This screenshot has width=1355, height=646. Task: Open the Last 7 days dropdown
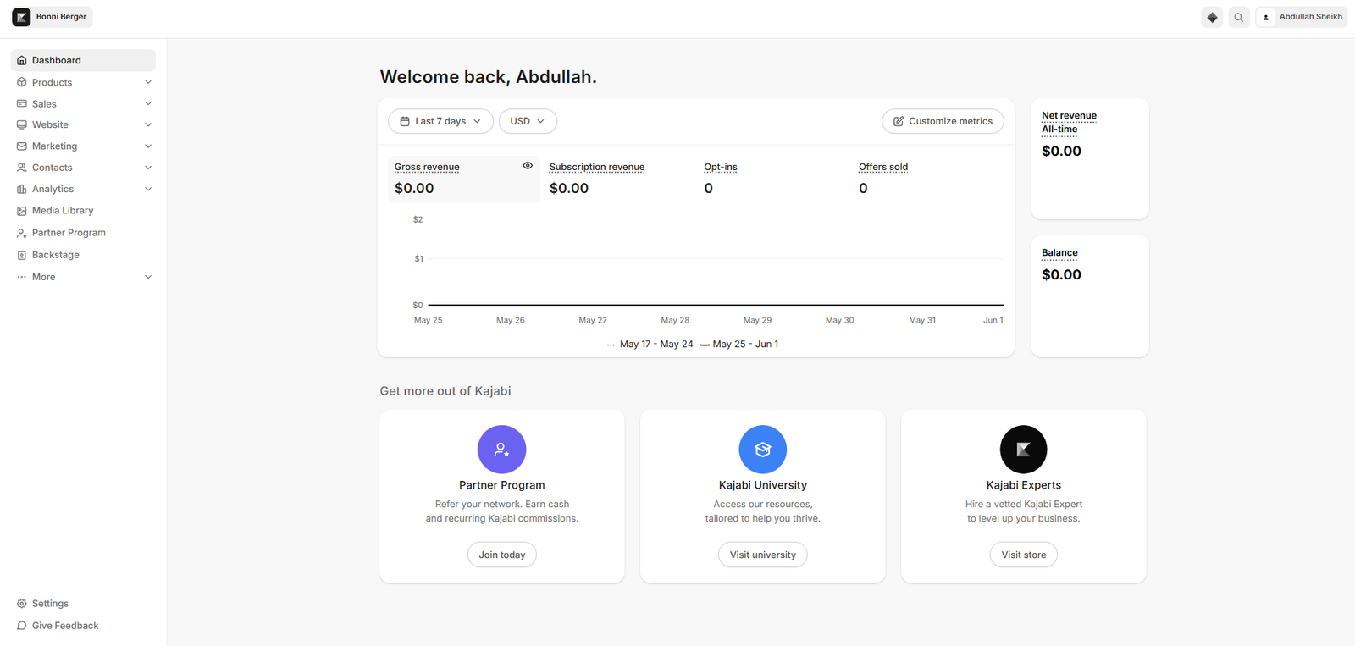click(x=440, y=121)
